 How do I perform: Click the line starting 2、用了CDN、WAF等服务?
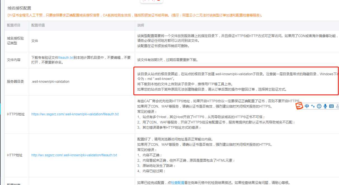pos(216,122)
